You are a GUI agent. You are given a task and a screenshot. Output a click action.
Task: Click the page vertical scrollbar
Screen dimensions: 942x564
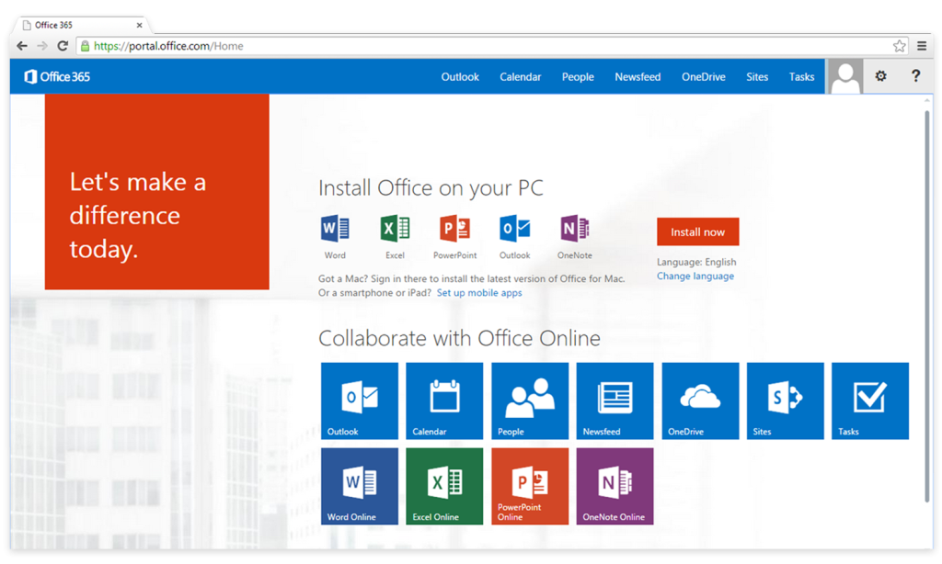coord(928,306)
